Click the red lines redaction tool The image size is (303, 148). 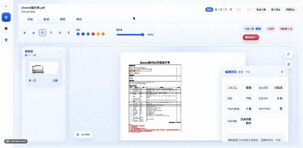tap(69, 33)
